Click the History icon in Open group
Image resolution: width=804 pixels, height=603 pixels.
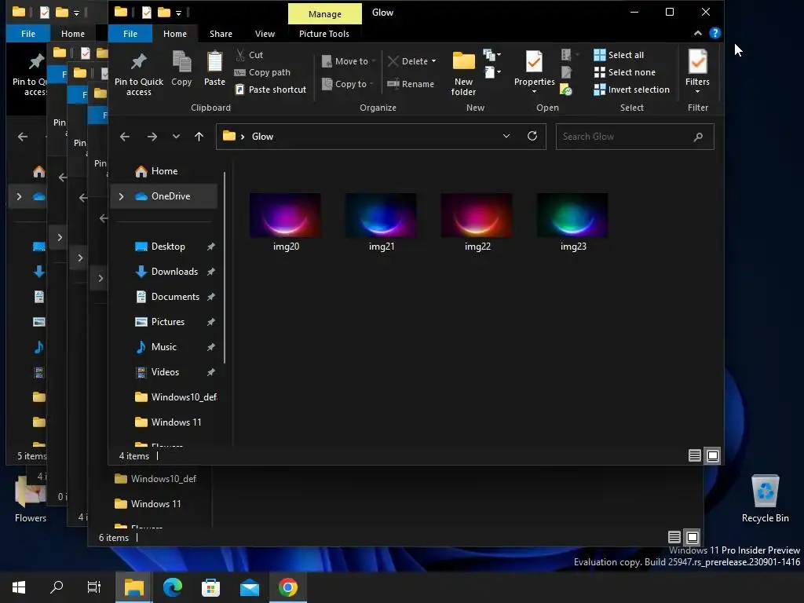[566, 90]
